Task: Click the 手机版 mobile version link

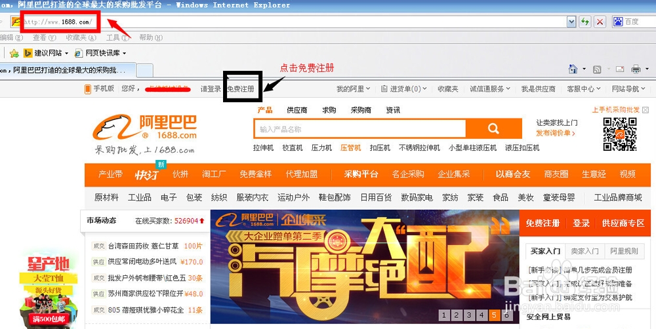Action: (100, 88)
